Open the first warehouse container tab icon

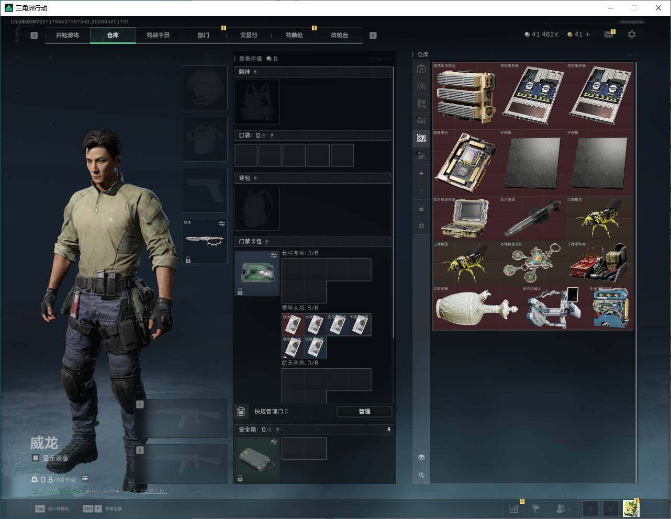tap(421, 69)
